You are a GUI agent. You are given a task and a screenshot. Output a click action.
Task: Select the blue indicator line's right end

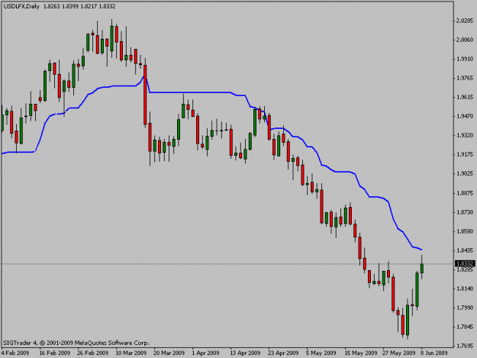tap(421, 250)
